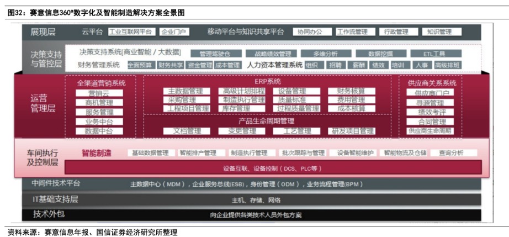This screenshot has width=509, height=237.
Task: Choose the ETL工具 box
Action: [434, 54]
